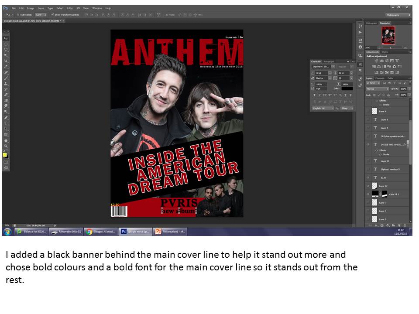This screenshot has width=419, height=314.
Task: Select the Brush tool
Action: (6, 78)
